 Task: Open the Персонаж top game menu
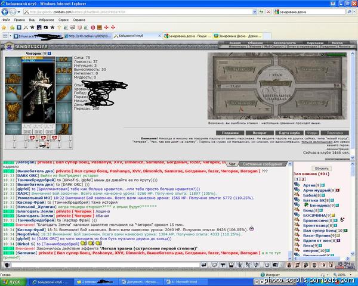coord(315,43)
